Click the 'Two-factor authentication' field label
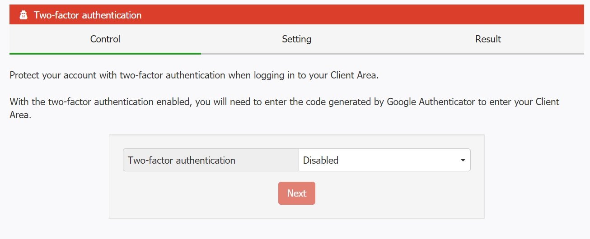 pos(182,160)
